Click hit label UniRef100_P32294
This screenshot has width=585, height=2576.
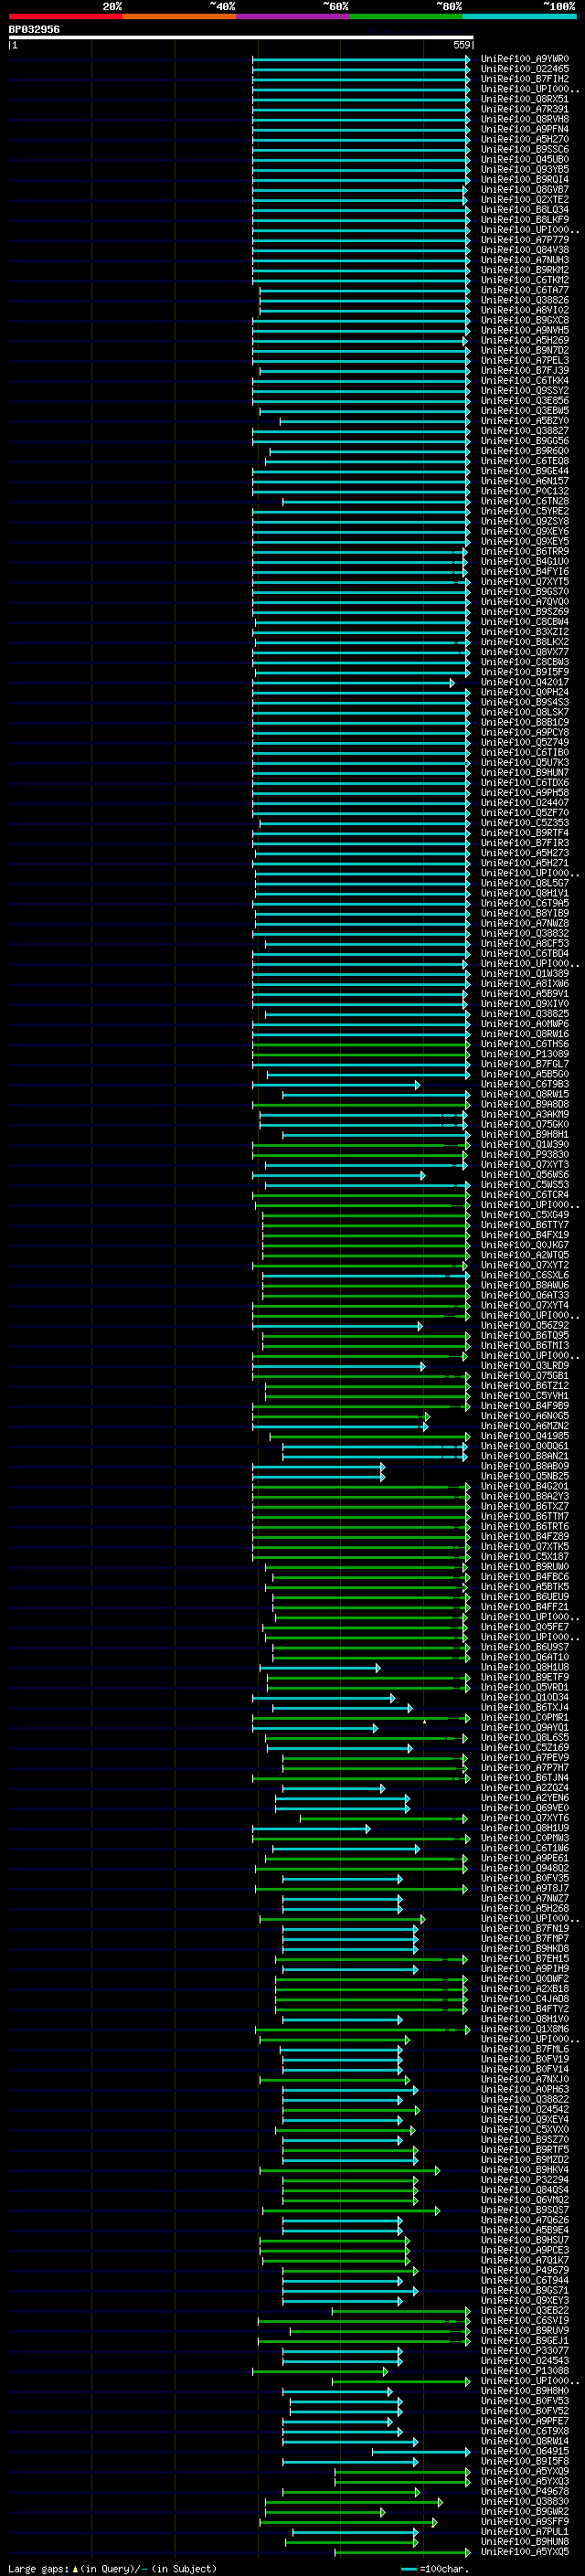[524, 2179]
